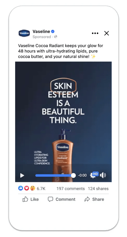The width and height of the screenshot is (127, 237).
Task: Open the Vaseline page name link
Action: click(41, 31)
